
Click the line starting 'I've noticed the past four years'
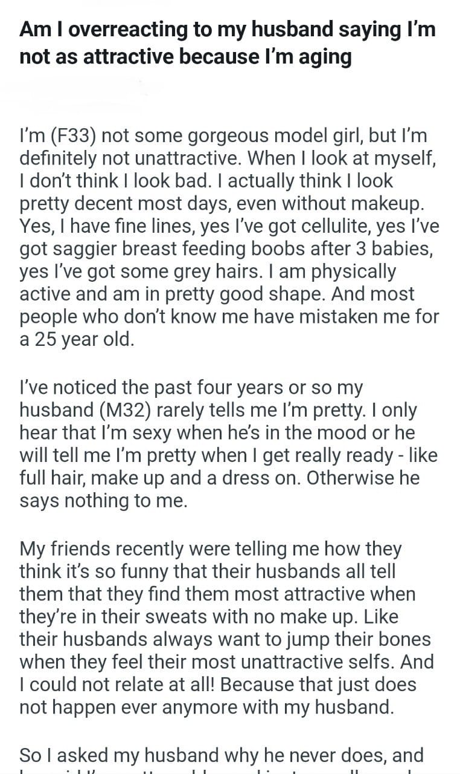191,387
